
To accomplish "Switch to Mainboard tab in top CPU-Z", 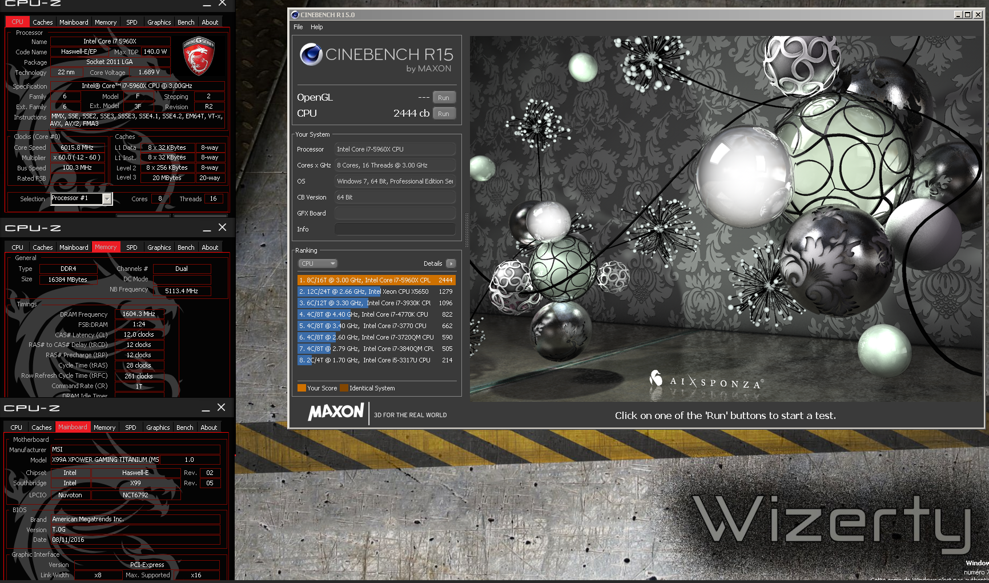I will pos(74,22).
